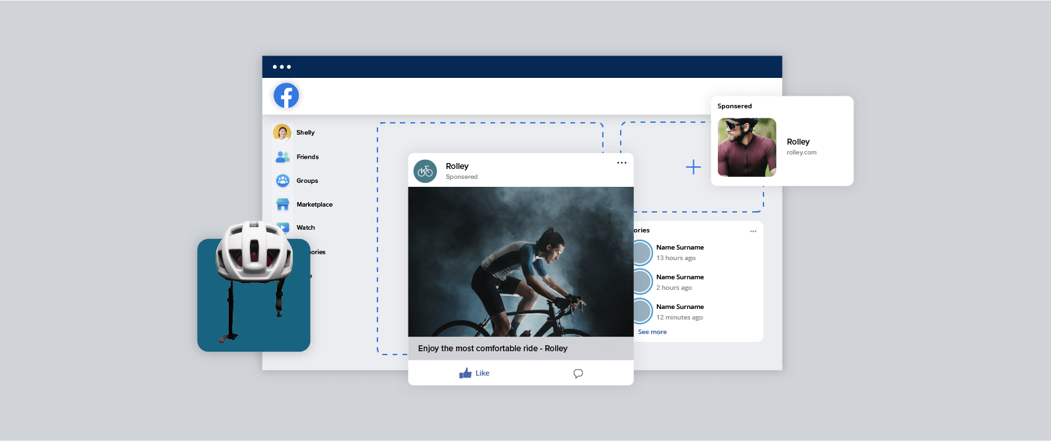
Task: Click the cyclist ad image in post
Action: click(520, 261)
